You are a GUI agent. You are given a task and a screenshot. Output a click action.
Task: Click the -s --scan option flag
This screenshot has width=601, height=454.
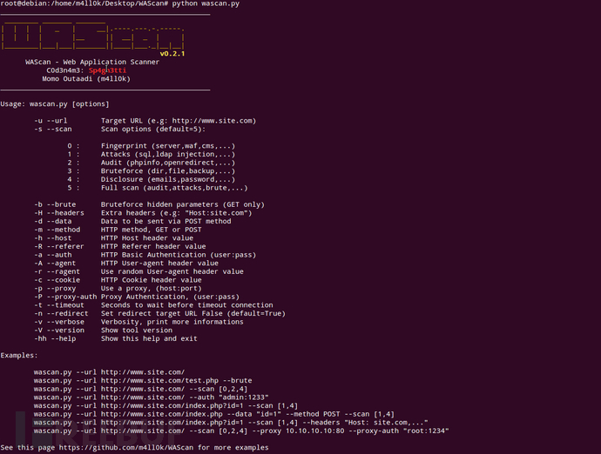[x=53, y=129]
